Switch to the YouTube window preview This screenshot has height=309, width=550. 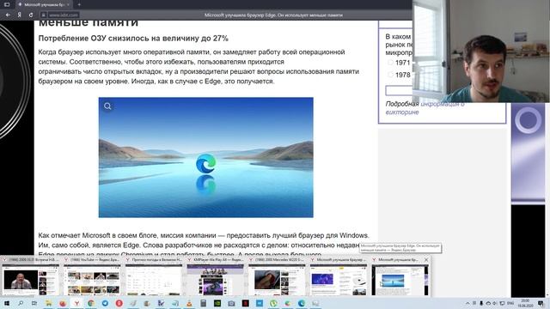tap(92, 276)
